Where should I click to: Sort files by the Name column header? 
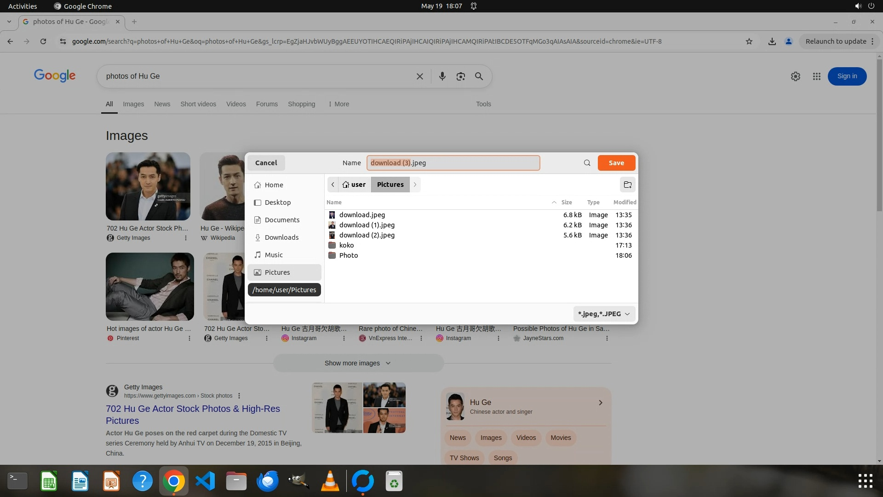pos(334,202)
